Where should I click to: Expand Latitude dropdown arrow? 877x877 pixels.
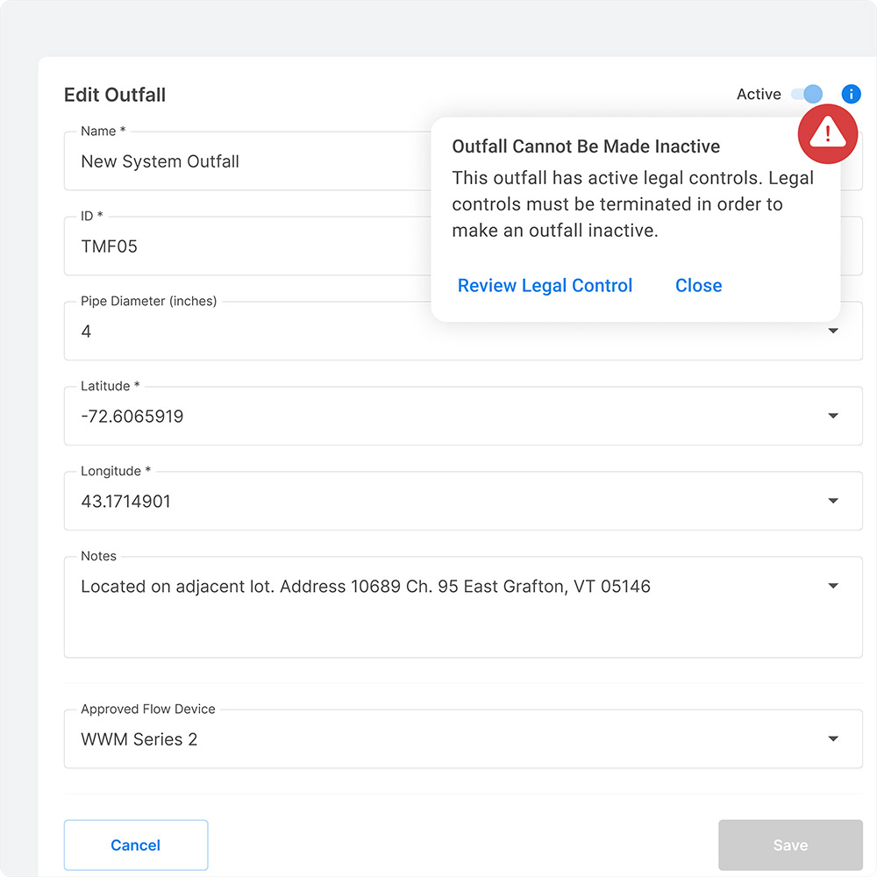click(833, 416)
